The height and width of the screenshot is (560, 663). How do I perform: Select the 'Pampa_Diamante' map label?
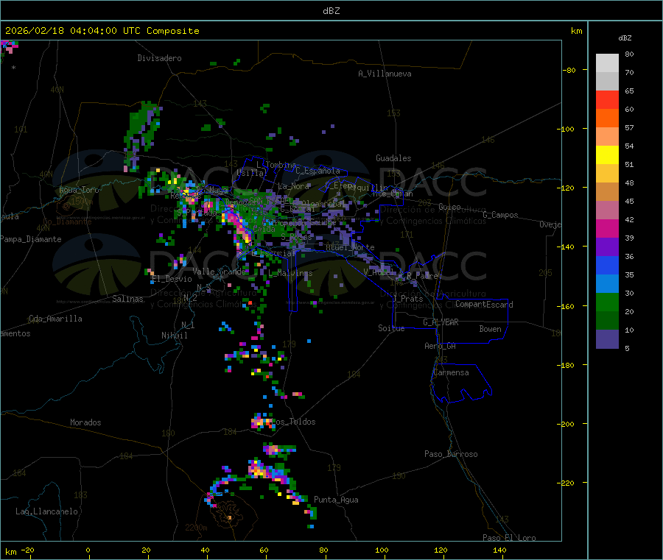pyautogui.click(x=31, y=239)
